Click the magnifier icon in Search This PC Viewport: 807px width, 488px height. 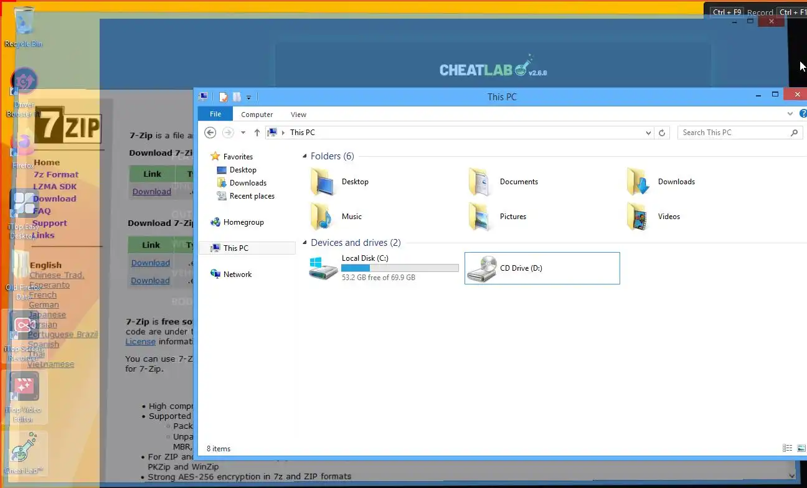[794, 133]
